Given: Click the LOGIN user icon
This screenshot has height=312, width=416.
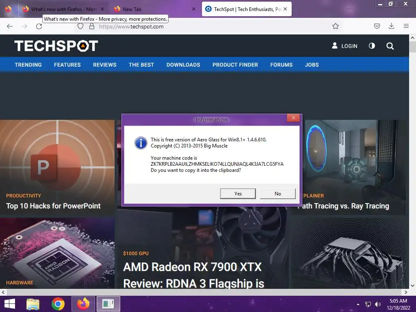Looking at the screenshot, I should pos(335,45).
